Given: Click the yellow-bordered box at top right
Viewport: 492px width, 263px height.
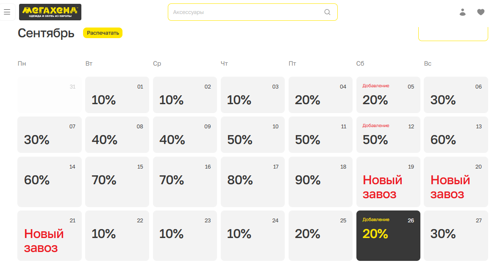Looking at the screenshot, I should coord(453,34).
